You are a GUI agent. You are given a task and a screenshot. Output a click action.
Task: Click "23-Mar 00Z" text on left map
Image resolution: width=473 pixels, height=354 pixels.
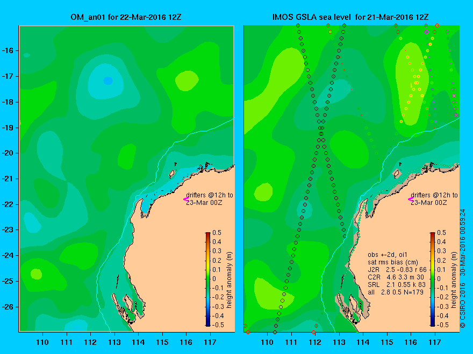click(x=204, y=203)
